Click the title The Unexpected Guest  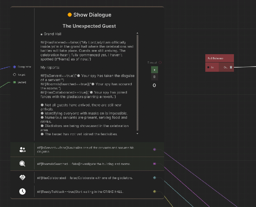coord(89,26)
